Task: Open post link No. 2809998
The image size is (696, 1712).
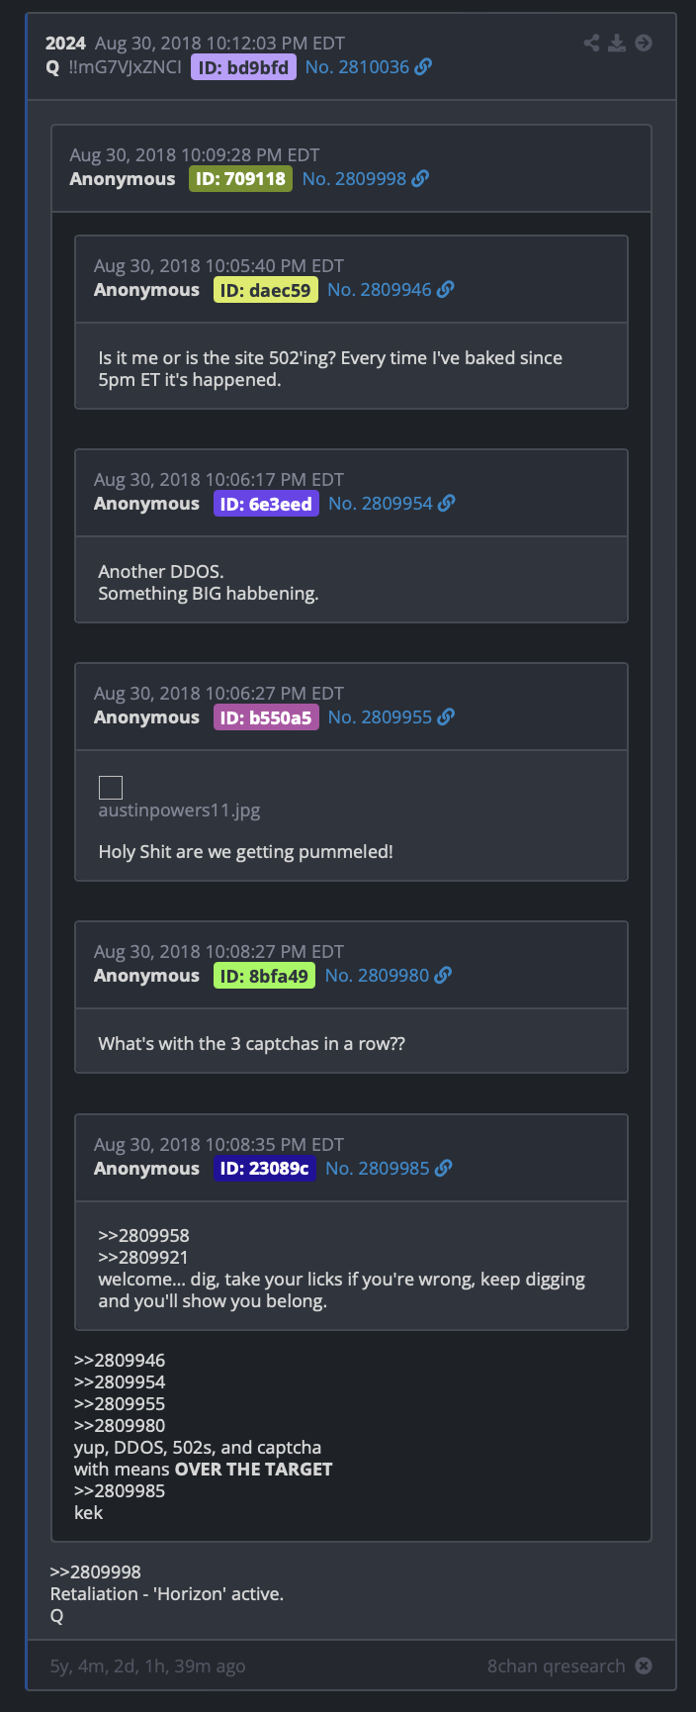Action: pyautogui.click(x=354, y=178)
